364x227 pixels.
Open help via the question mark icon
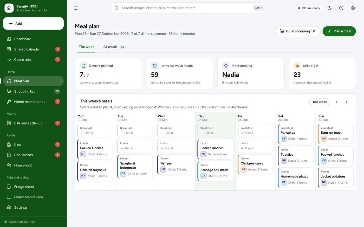[x=341, y=8]
